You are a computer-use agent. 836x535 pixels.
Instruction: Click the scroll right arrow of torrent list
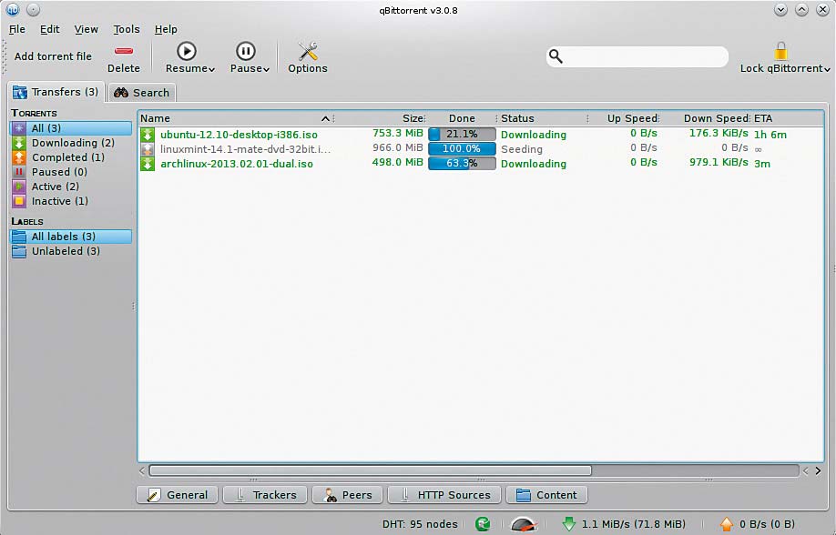(818, 471)
